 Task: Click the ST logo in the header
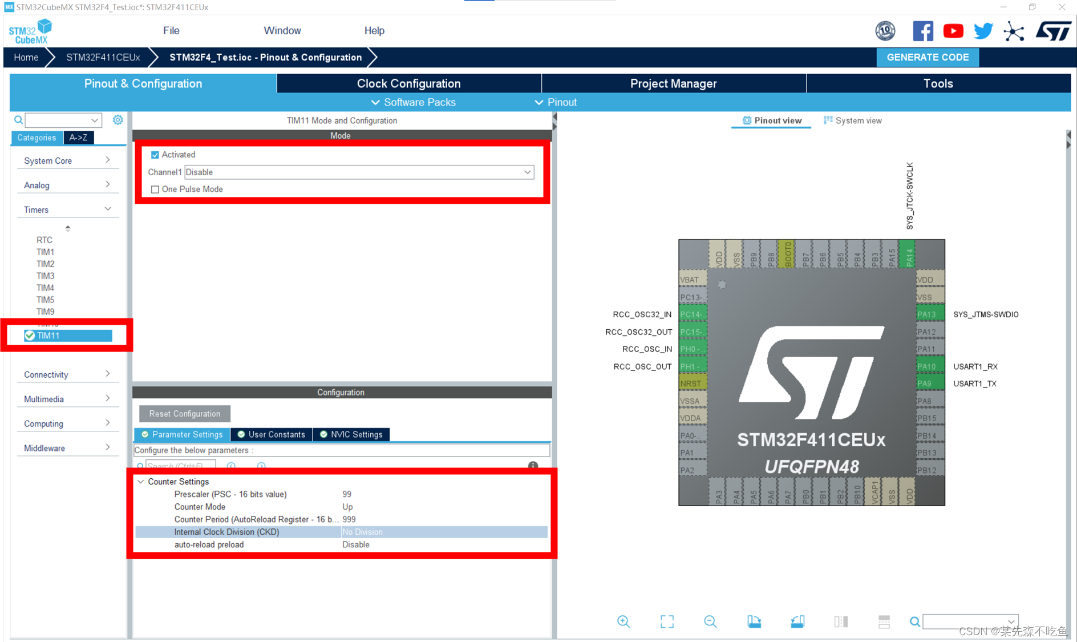point(1053,31)
